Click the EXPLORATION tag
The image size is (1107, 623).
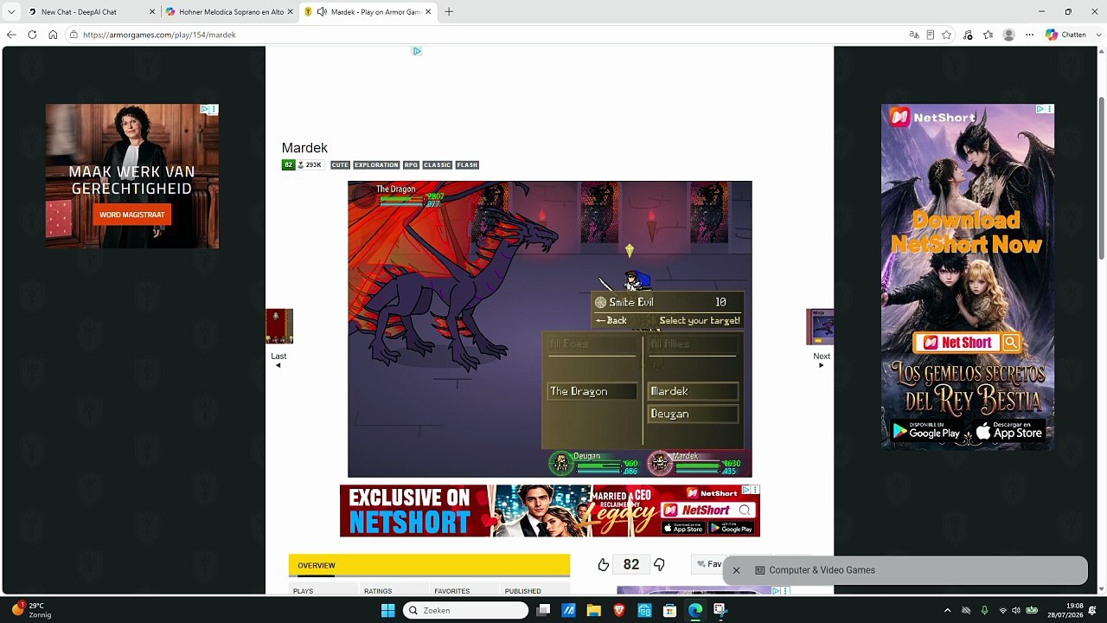[376, 165]
